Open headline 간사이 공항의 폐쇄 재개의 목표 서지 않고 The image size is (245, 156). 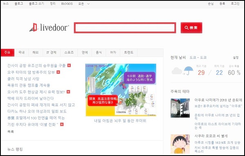point(41,105)
